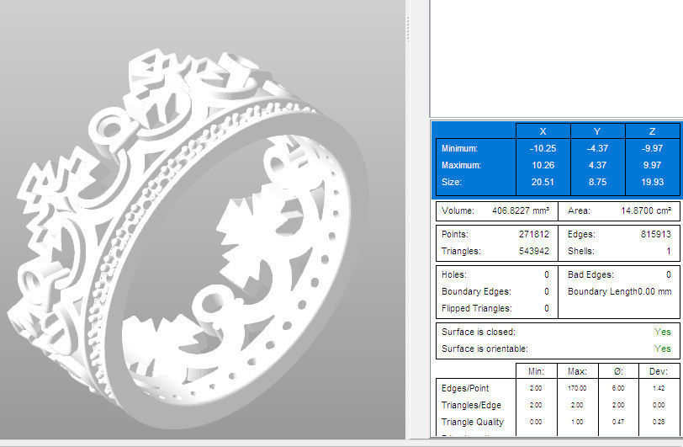Click the Min: column header
The image size is (683, 447).
[x=536, y=371]
